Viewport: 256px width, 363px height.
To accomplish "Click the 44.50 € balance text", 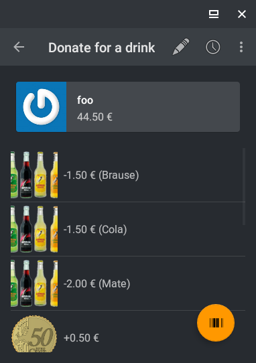I will [x=94, y=117].
